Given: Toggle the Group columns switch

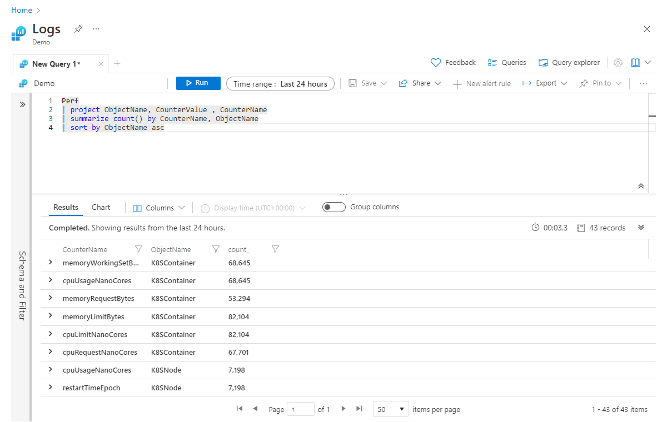Looking at the screenshot, I should pos(333,207).
